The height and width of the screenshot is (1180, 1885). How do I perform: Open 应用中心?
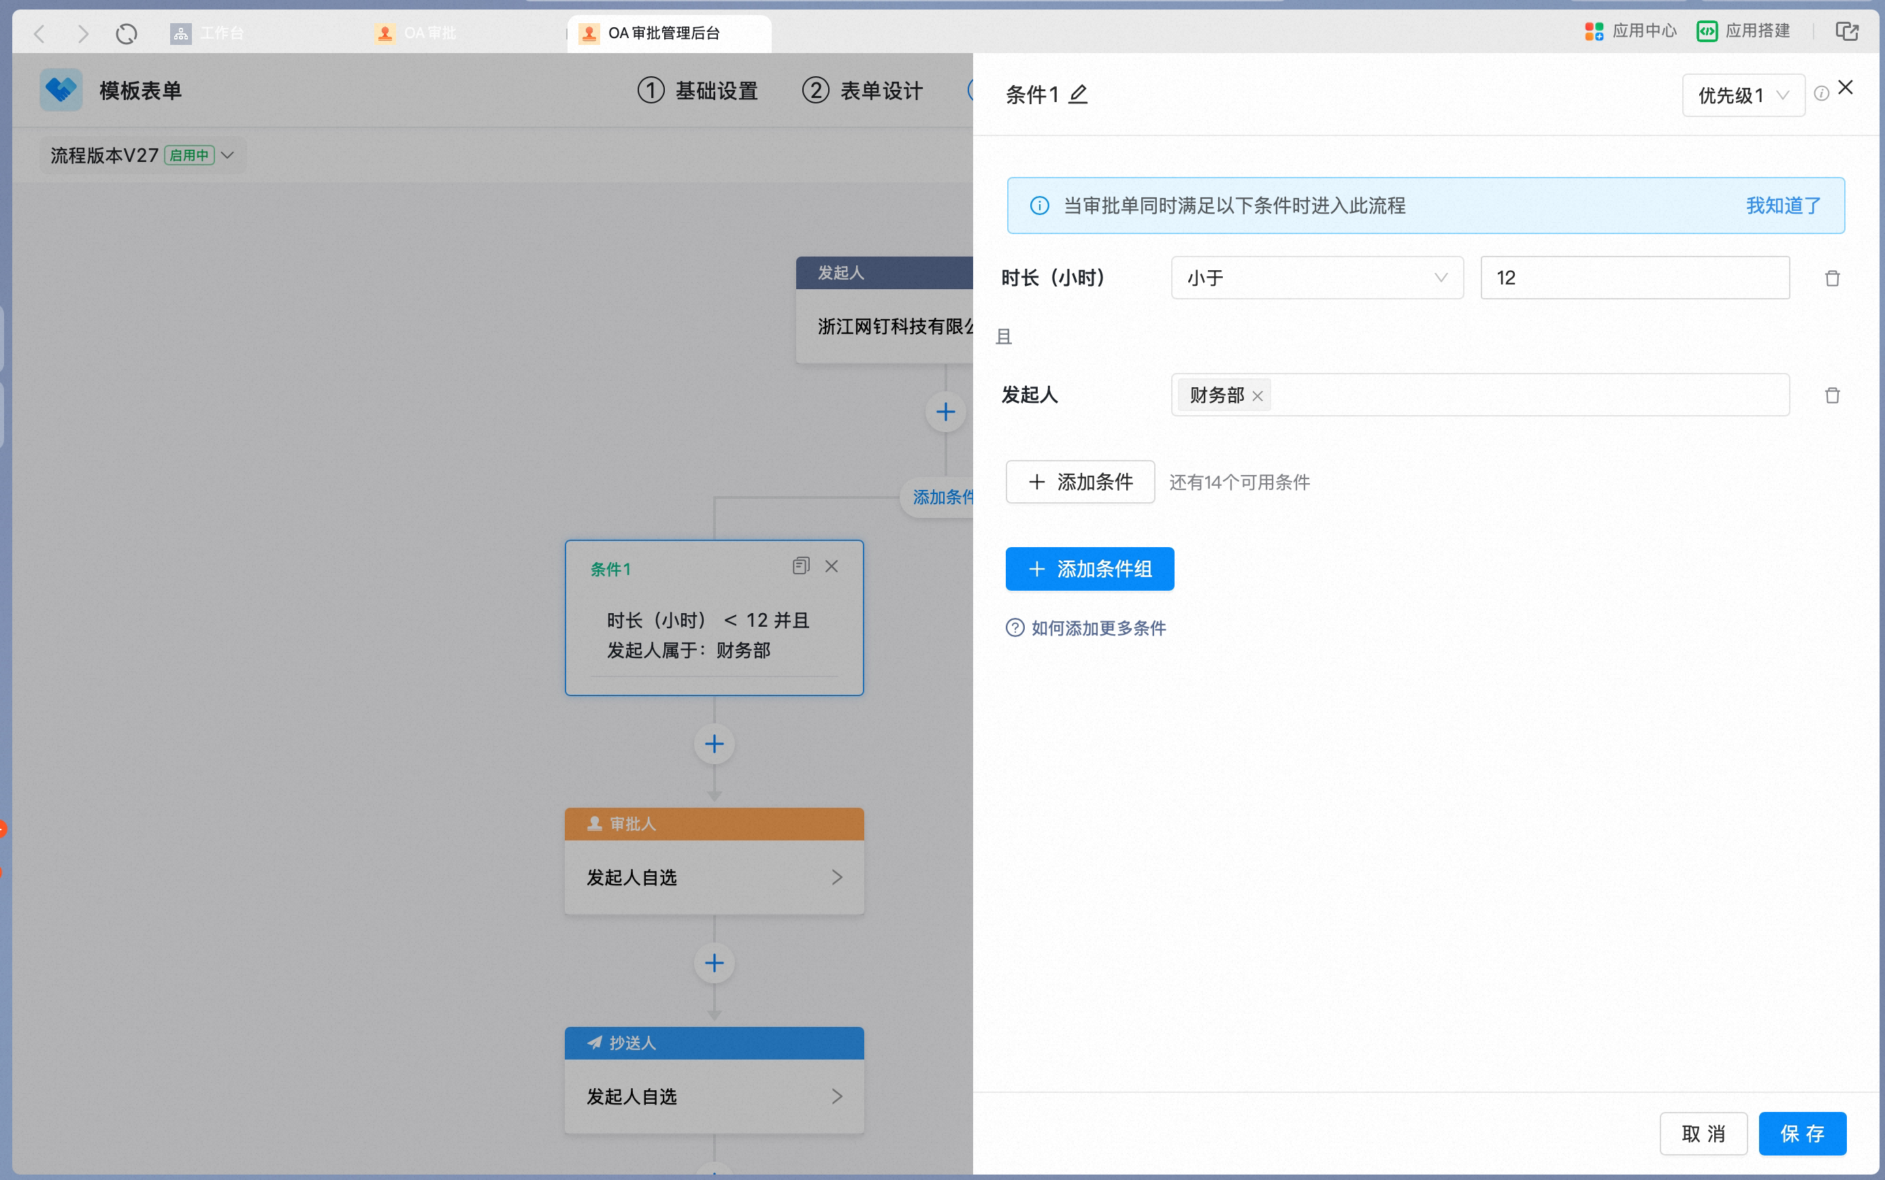pyautogui.click(x=1630, y=31)
